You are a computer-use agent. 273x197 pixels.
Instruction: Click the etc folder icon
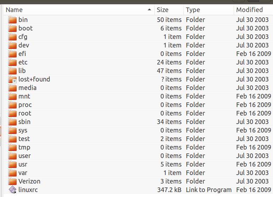(x=12, y=62)
